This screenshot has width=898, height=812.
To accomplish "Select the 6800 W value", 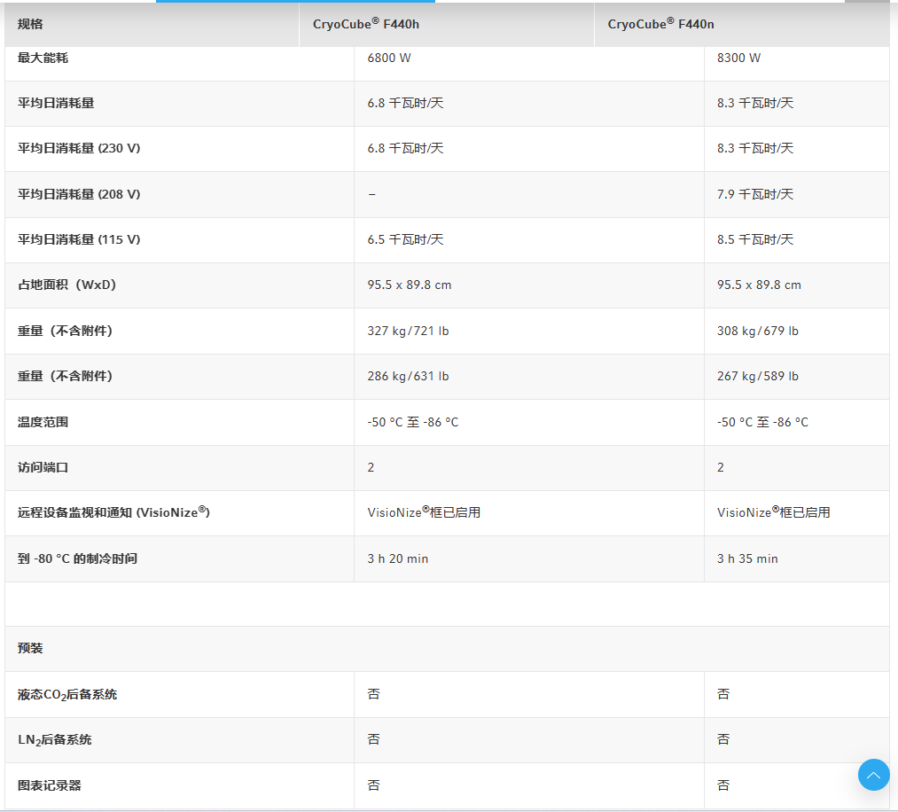I will coord(389,58).
